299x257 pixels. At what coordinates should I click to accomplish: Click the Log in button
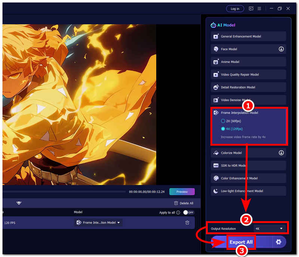(x=235, y=9)
